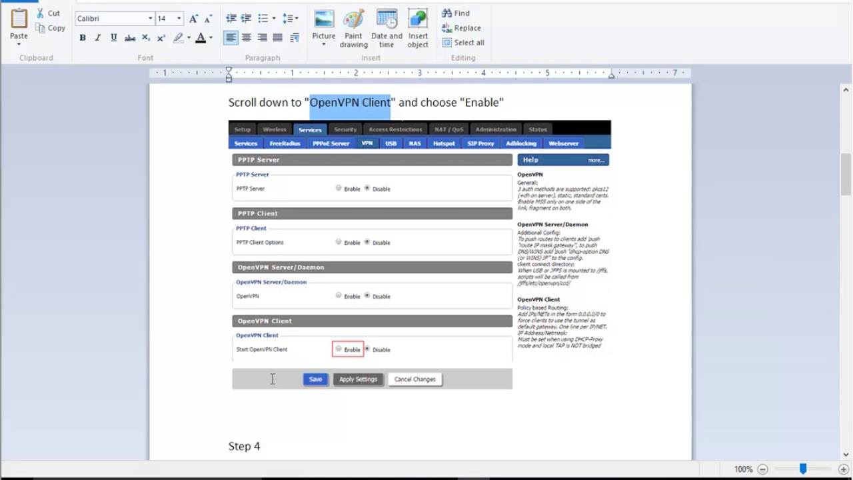Click the line spacing icon
The image size is (853, 480).
(x=287, y=19)
